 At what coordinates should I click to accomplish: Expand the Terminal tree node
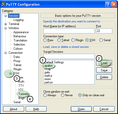6,24
